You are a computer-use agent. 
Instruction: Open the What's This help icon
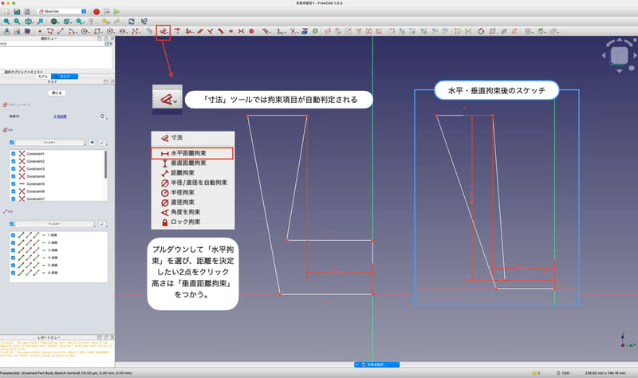pos(144,22)
